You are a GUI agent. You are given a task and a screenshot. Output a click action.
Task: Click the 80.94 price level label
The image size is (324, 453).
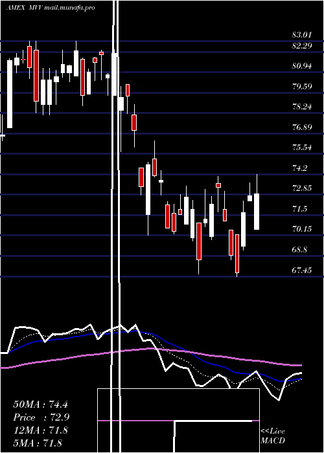(302, 66)
